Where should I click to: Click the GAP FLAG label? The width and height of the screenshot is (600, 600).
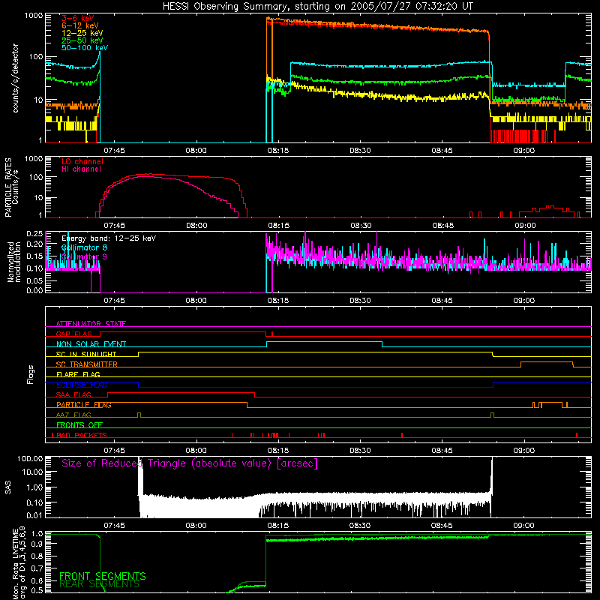click(73, 334)
